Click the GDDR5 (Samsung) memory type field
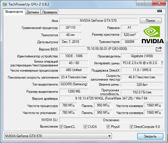Viewport: 168px width, 143px height. (x=74, y=84)
